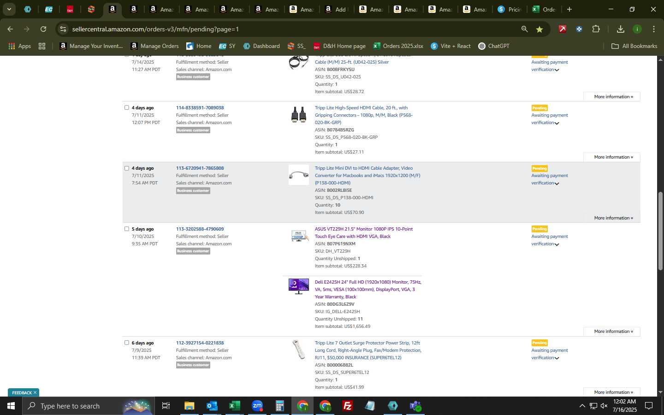Image resolution: width=664 pixels, height=415 pixels.
Task: Open Manage Your Inventory bookmark
Action: point(91,46)
